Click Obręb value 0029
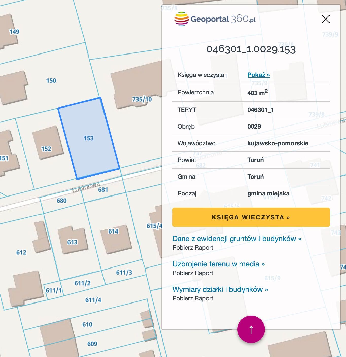 pos(254,127)
